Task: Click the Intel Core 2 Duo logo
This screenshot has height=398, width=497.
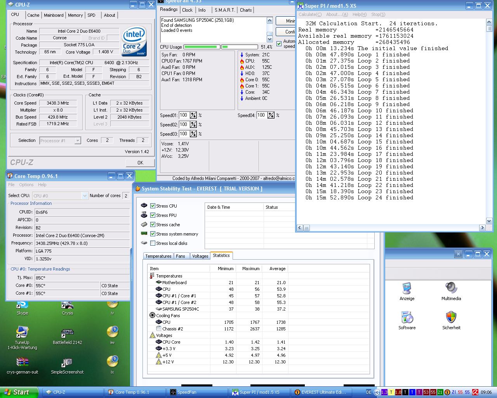Action: pyautogui.click(x=134, y=41)
